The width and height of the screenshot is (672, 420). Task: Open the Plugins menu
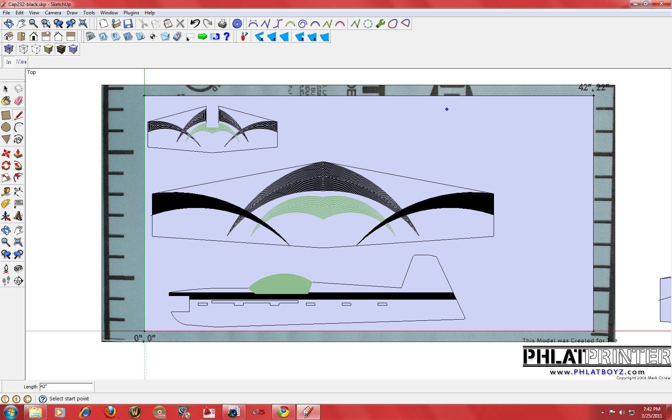pos(131,13)
